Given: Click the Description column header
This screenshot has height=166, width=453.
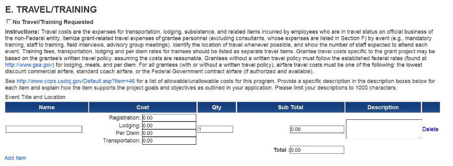Looking at the screenshot, I should point(383,107).
